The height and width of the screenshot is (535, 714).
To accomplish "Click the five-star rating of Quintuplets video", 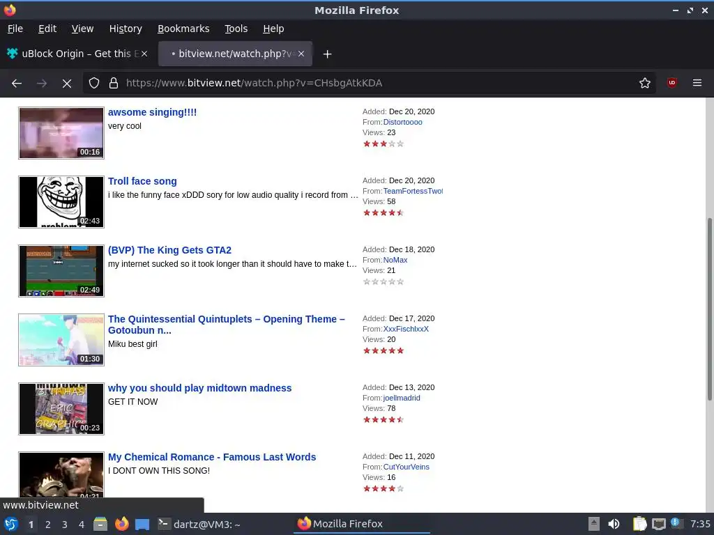I will [383, 351].
